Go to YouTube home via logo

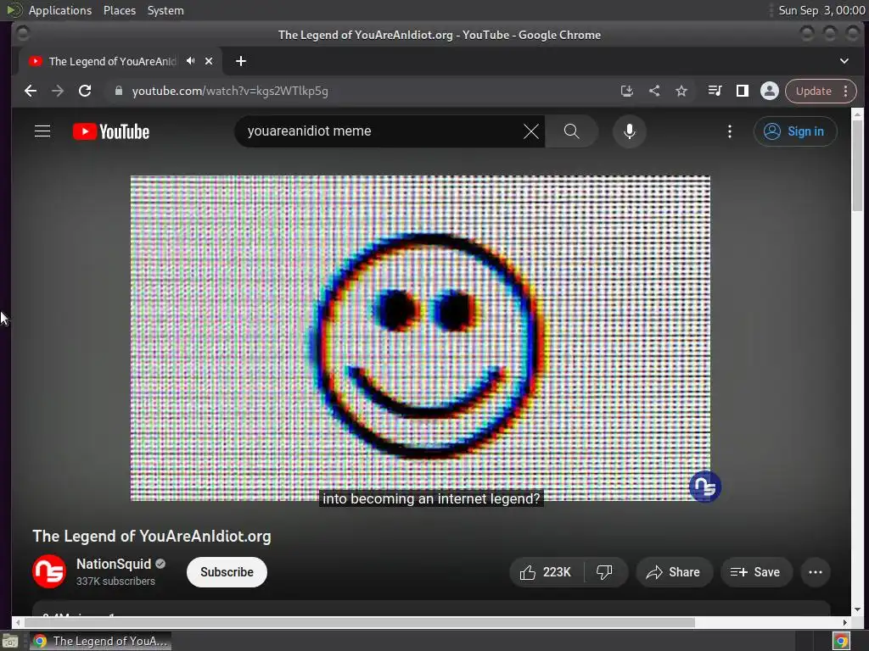point(111,131)
